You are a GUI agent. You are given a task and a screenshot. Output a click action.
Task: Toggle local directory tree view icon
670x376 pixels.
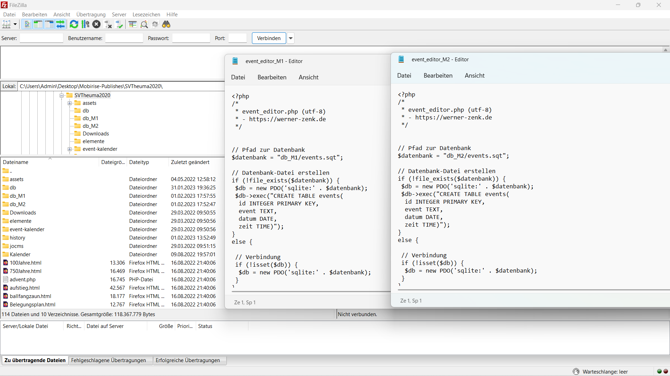point(38,24)
